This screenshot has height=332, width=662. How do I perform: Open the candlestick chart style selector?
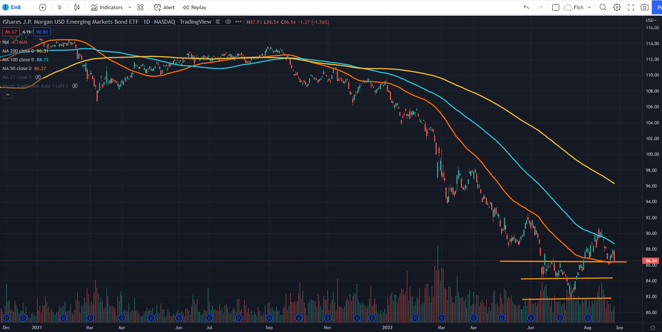[77, 7]
